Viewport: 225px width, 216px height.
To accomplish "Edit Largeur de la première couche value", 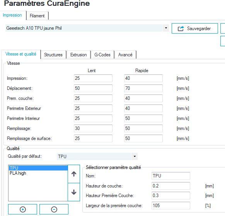I will pyautogui.click(x=171, y=206).
